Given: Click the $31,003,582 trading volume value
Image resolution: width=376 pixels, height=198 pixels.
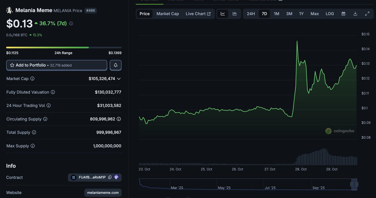Looking at the screenshot, I should [109, 106].
